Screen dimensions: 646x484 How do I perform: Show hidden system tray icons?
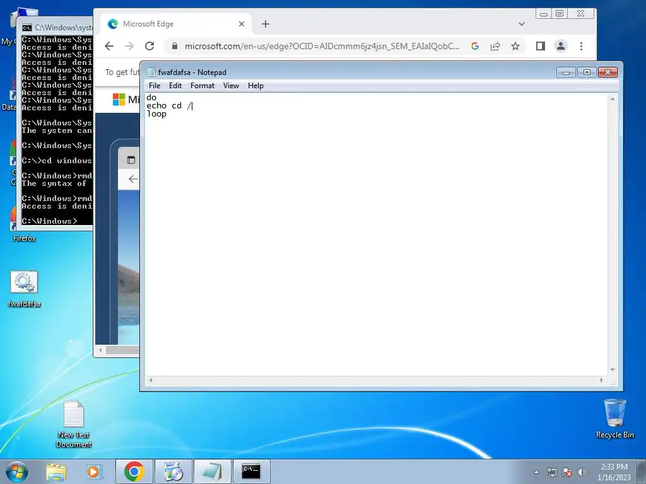pyautogui.click(x=536, y=472)
